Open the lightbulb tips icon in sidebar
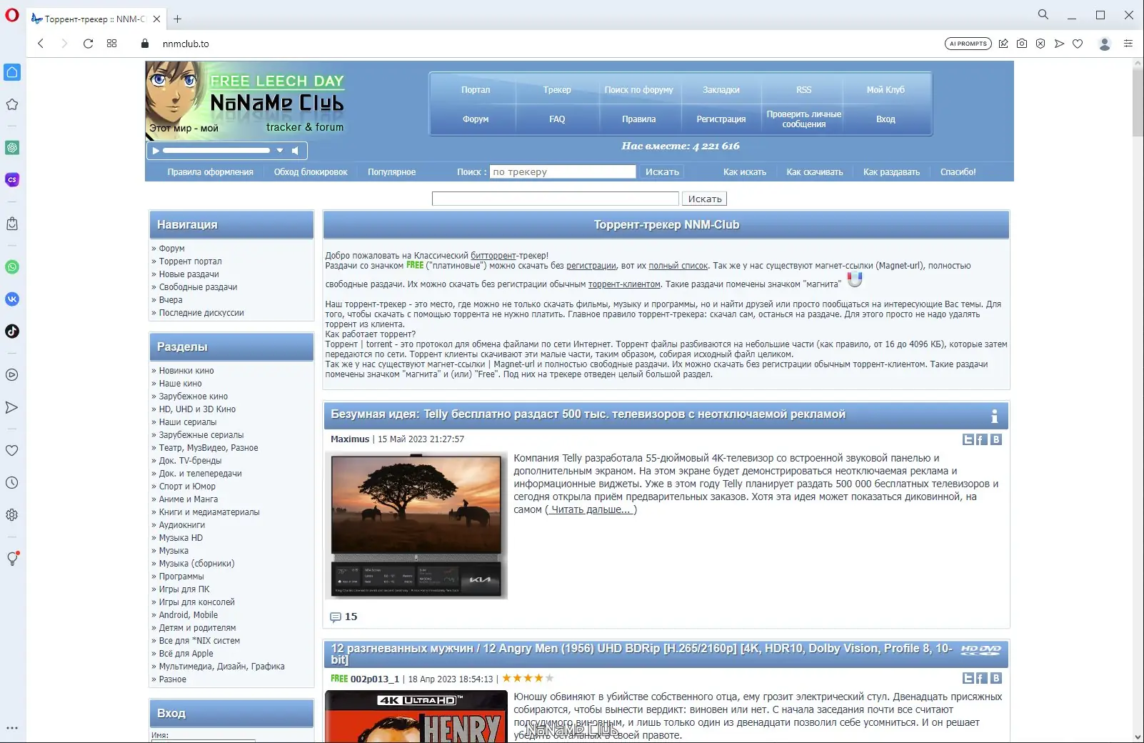Screen dimensions: 1144x743 point(12,559)
